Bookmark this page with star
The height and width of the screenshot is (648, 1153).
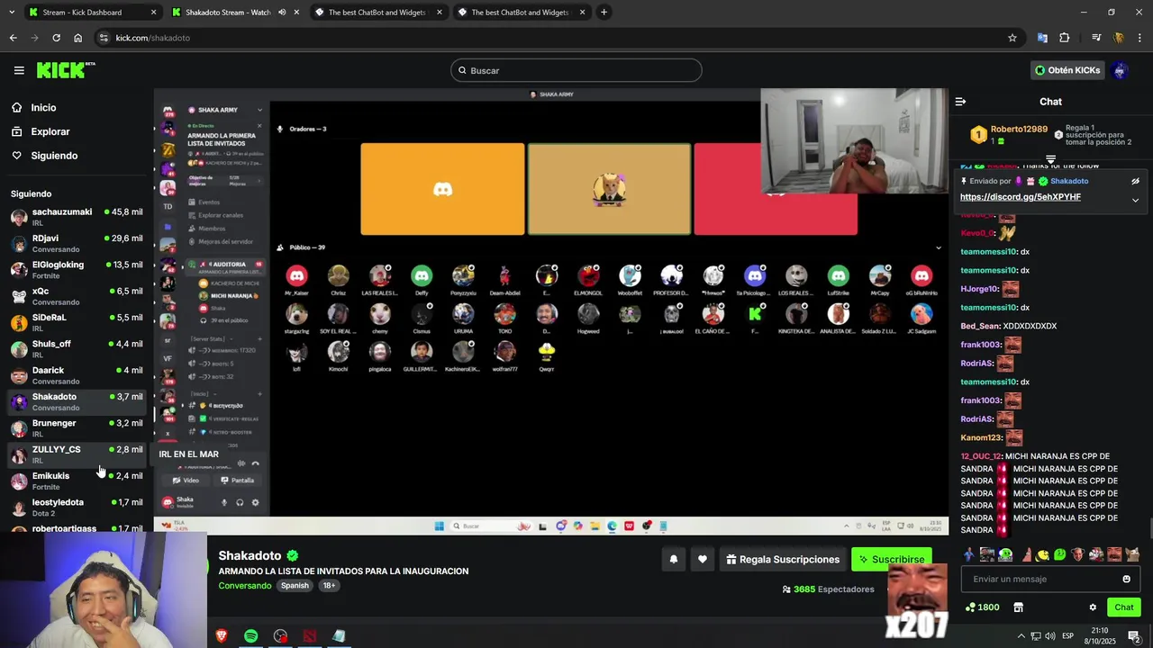pos(1012,38)
